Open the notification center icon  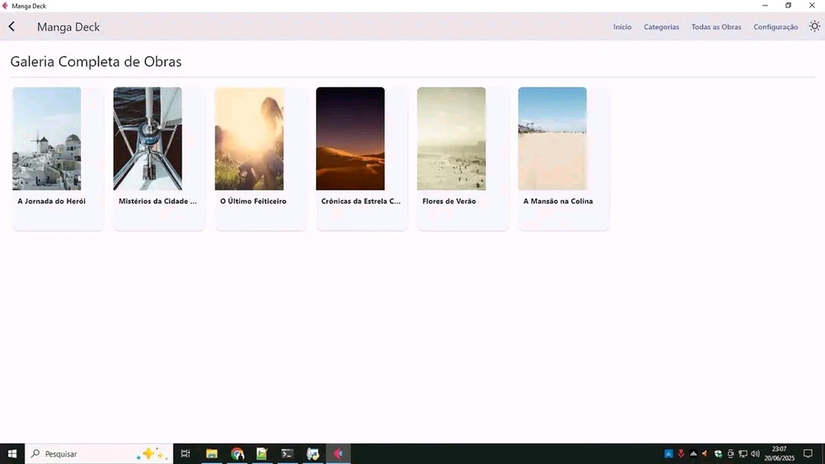pyautogui.click(x=808, y=453)
